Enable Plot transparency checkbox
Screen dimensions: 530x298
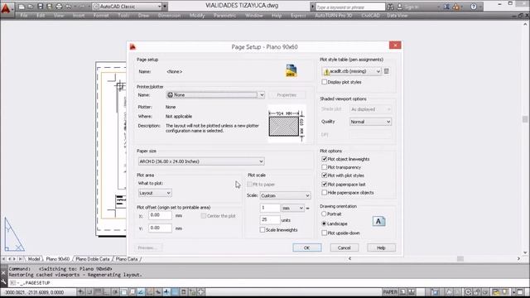pos(324,167)
